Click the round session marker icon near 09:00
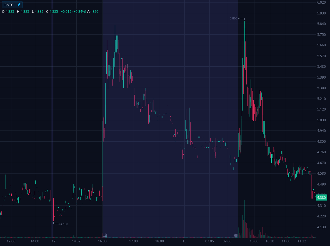The height and width of the screenshot is (246, 330). (x=236, y=235)
